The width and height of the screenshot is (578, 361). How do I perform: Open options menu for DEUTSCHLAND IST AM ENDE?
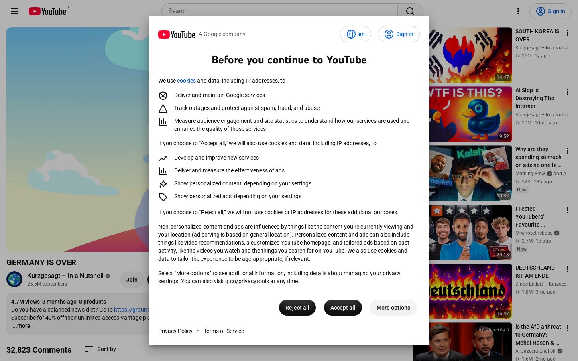coord(568,269)
